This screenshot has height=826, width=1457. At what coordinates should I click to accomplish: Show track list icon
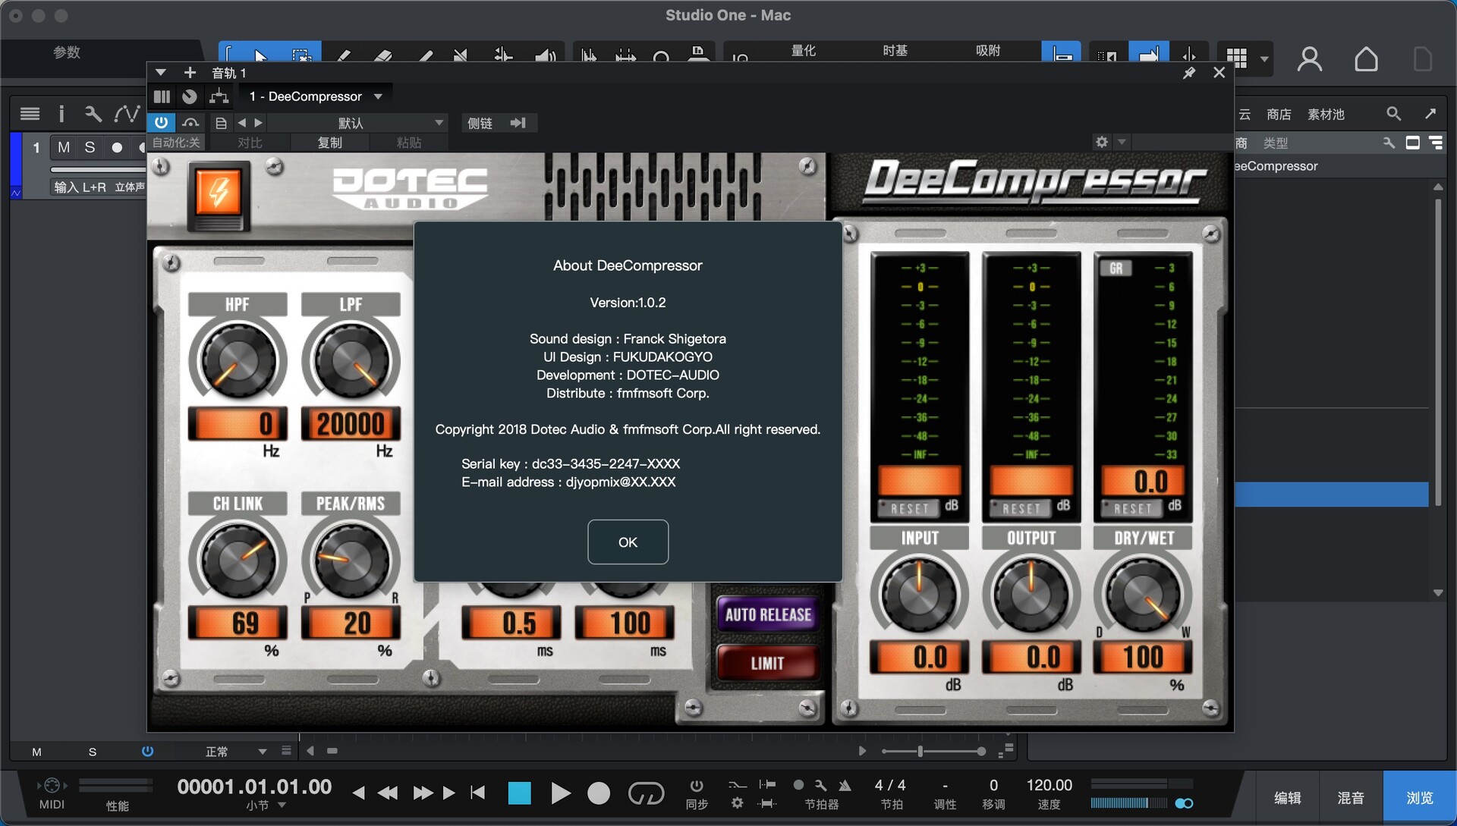[x=30, y=114]
